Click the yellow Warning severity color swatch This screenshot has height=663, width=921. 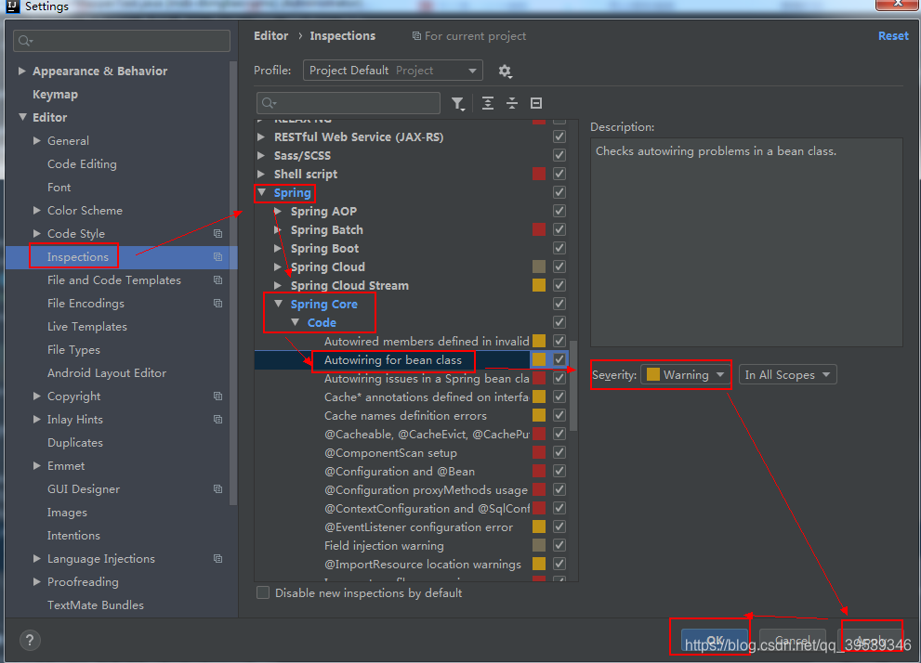(652, 374)
